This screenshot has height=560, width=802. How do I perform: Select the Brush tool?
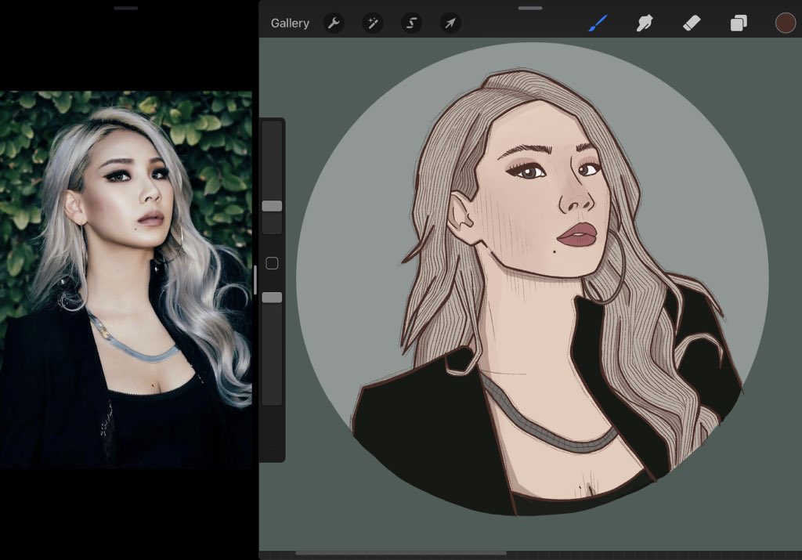click(x=598, y=23)
